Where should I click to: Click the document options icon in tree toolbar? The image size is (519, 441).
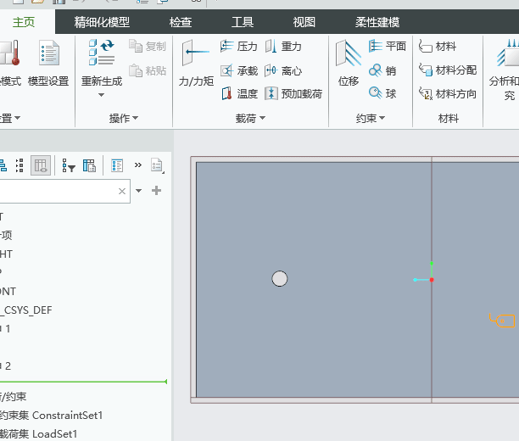point(157,165)
